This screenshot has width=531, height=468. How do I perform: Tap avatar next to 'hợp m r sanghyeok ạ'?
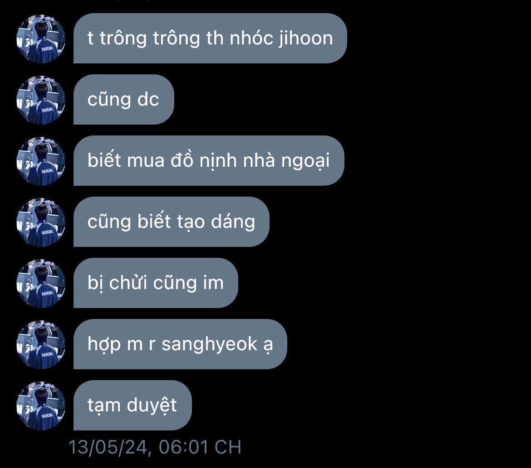coord(41,345)
